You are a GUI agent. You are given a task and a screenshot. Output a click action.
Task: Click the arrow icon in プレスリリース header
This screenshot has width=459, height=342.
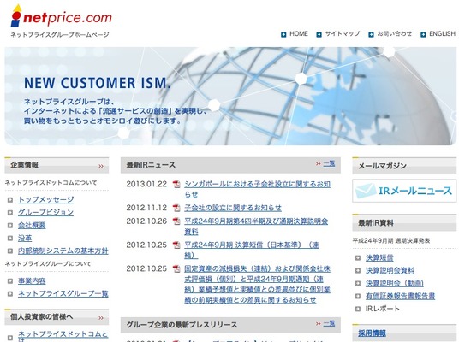319,323
